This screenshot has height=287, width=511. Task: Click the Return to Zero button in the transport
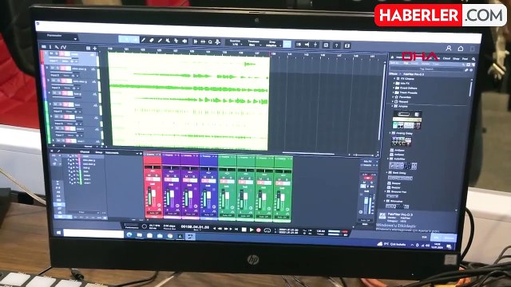click(236, 230)
